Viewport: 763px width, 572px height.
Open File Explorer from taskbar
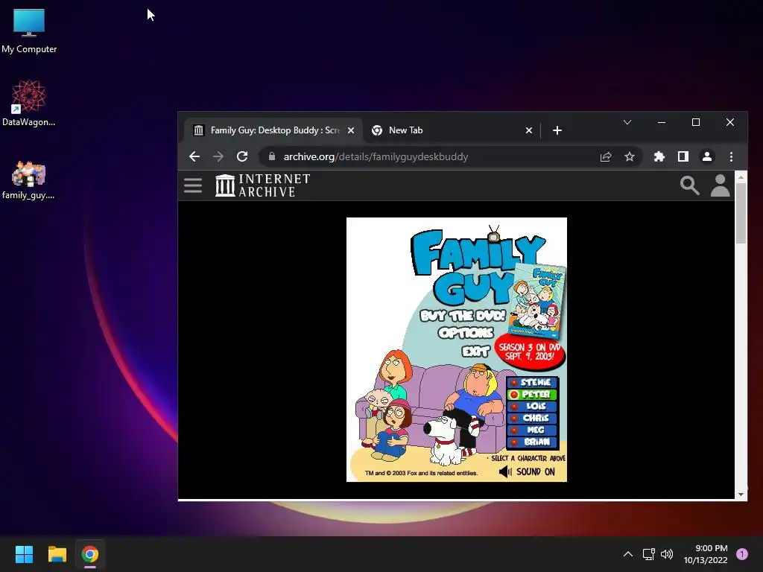point(57,554)
